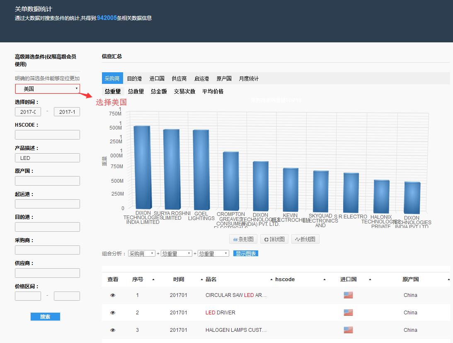
Task: Focus the 产品描述 field containing LED
Action: point(47,158)
